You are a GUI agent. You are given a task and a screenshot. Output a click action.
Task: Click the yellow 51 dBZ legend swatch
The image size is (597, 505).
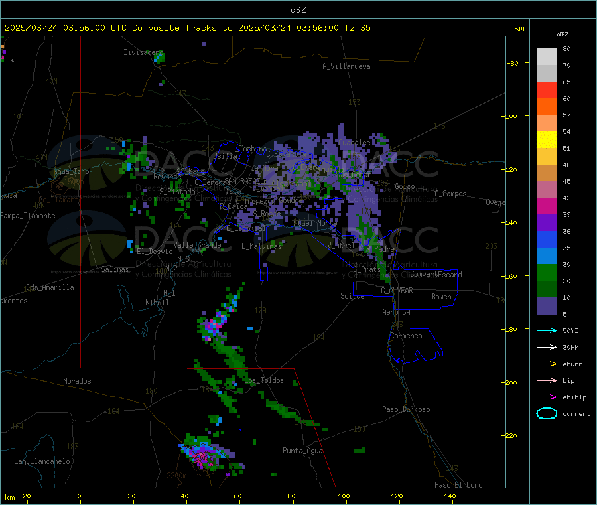(547, 140)
